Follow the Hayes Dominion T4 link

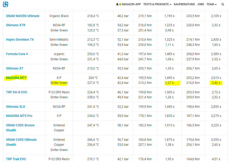(x=20, y=40)
